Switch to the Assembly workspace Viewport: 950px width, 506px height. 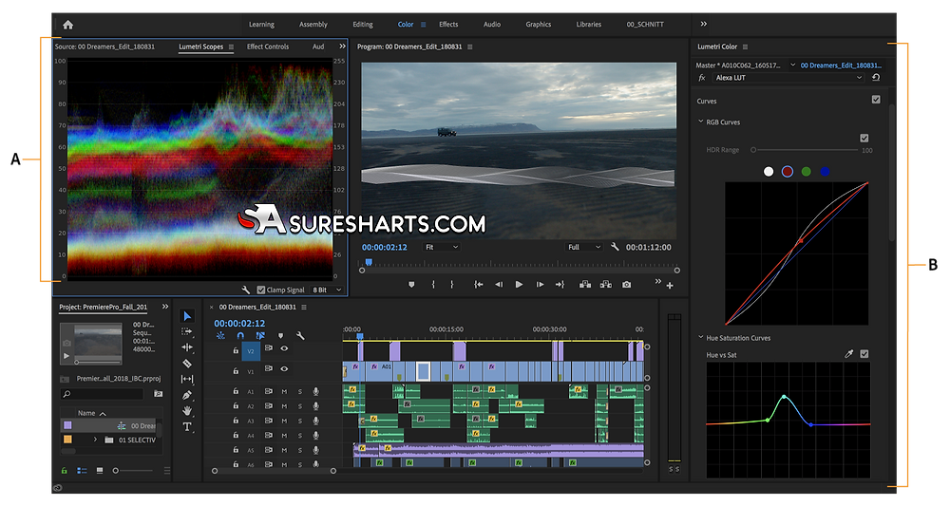tap(313, 25)
